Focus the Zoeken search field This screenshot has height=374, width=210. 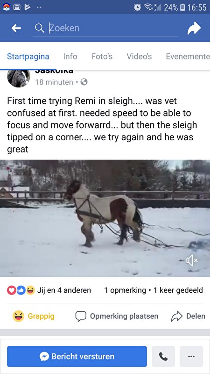point(105,28)
